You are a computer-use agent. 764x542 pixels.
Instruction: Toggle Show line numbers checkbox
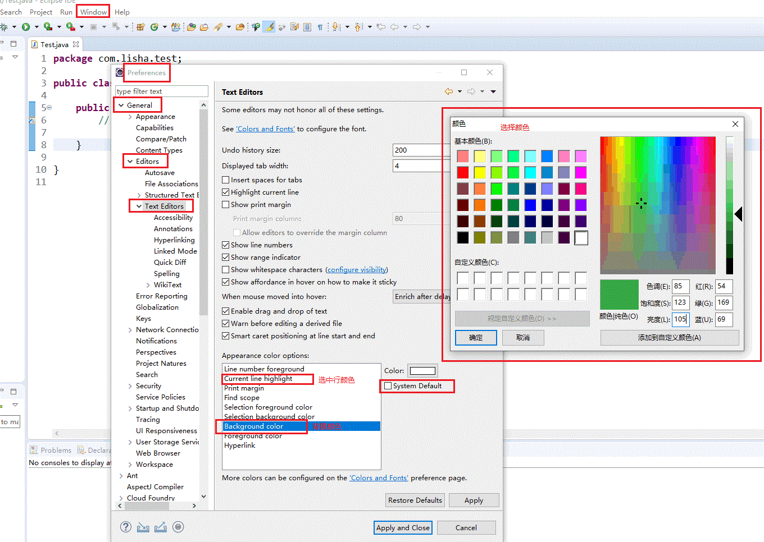coord(226,245)
